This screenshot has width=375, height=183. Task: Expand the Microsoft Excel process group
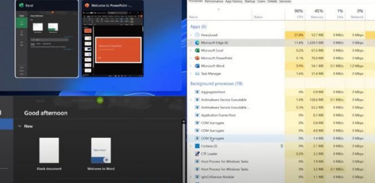coord(191,50)
